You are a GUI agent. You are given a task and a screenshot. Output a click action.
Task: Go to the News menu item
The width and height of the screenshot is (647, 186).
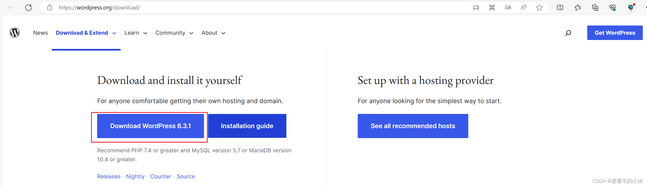(41, 33)
